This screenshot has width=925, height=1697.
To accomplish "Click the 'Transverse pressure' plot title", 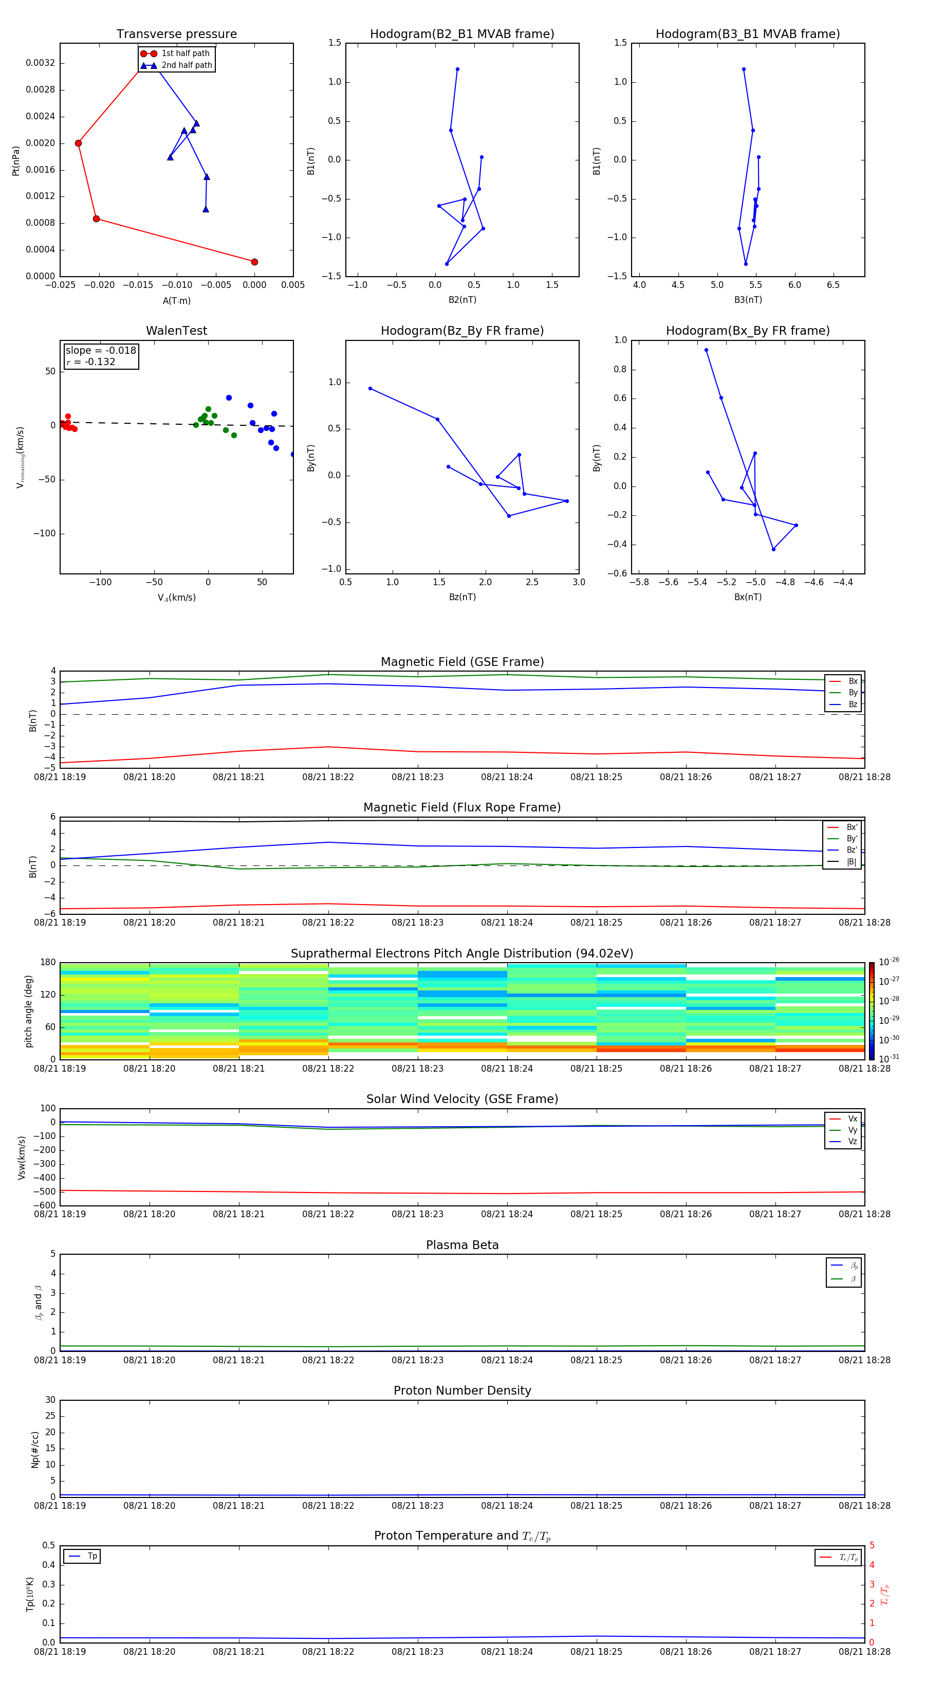I will [176, 33].
